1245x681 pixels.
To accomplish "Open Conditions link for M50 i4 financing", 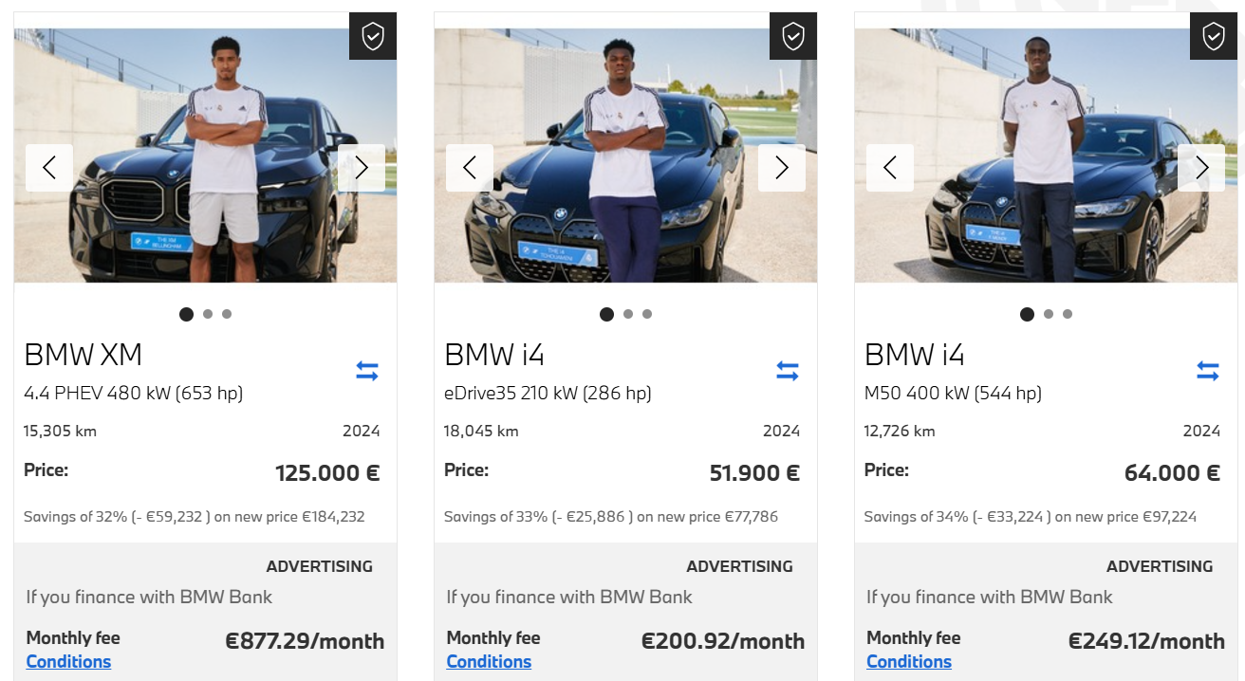I will [909, 662].
